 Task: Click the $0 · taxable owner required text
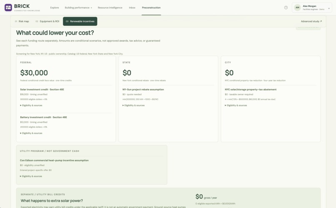pos(239,94)
